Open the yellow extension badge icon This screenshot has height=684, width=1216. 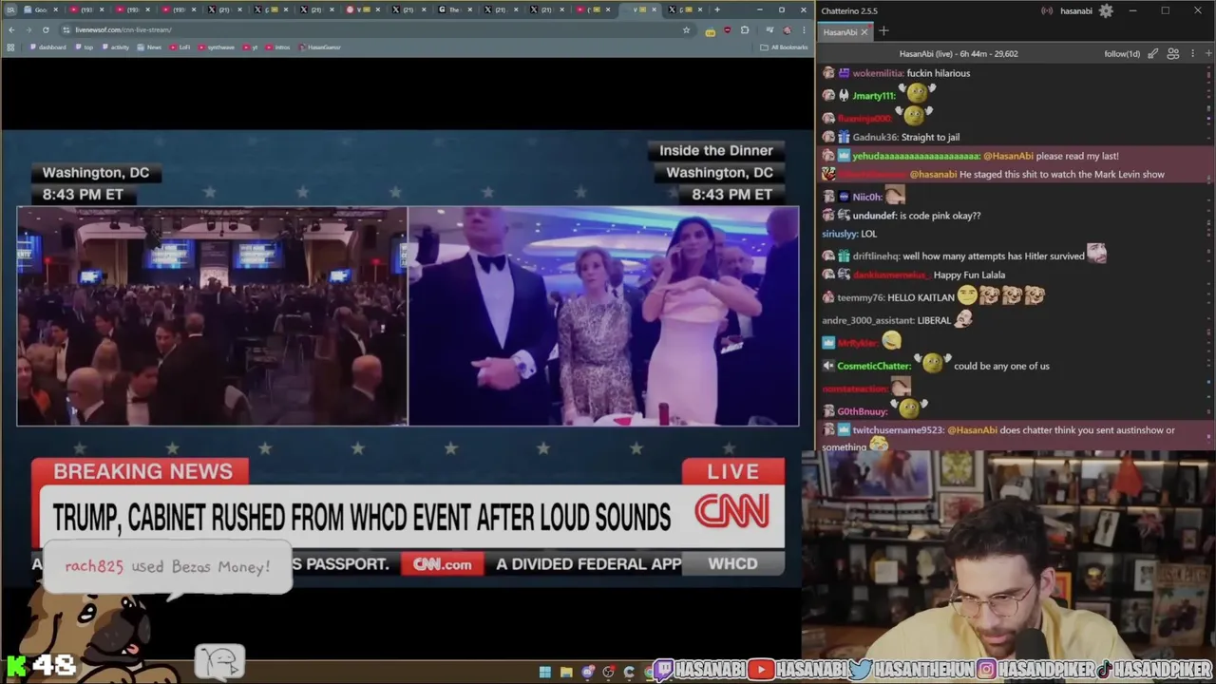point(710,30)
